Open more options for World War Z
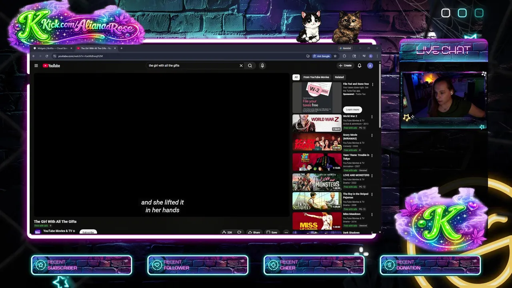This screenshot has height=288, width=512. pyautogui.click(x=372, y=117)
